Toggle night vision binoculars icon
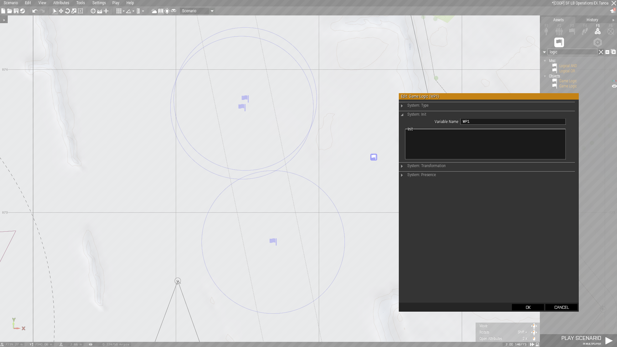Viewport: 617px width, 347px height. coord(174,11)
